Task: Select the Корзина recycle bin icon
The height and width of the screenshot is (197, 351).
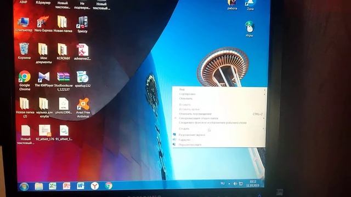Action: [x=24, y=51]
